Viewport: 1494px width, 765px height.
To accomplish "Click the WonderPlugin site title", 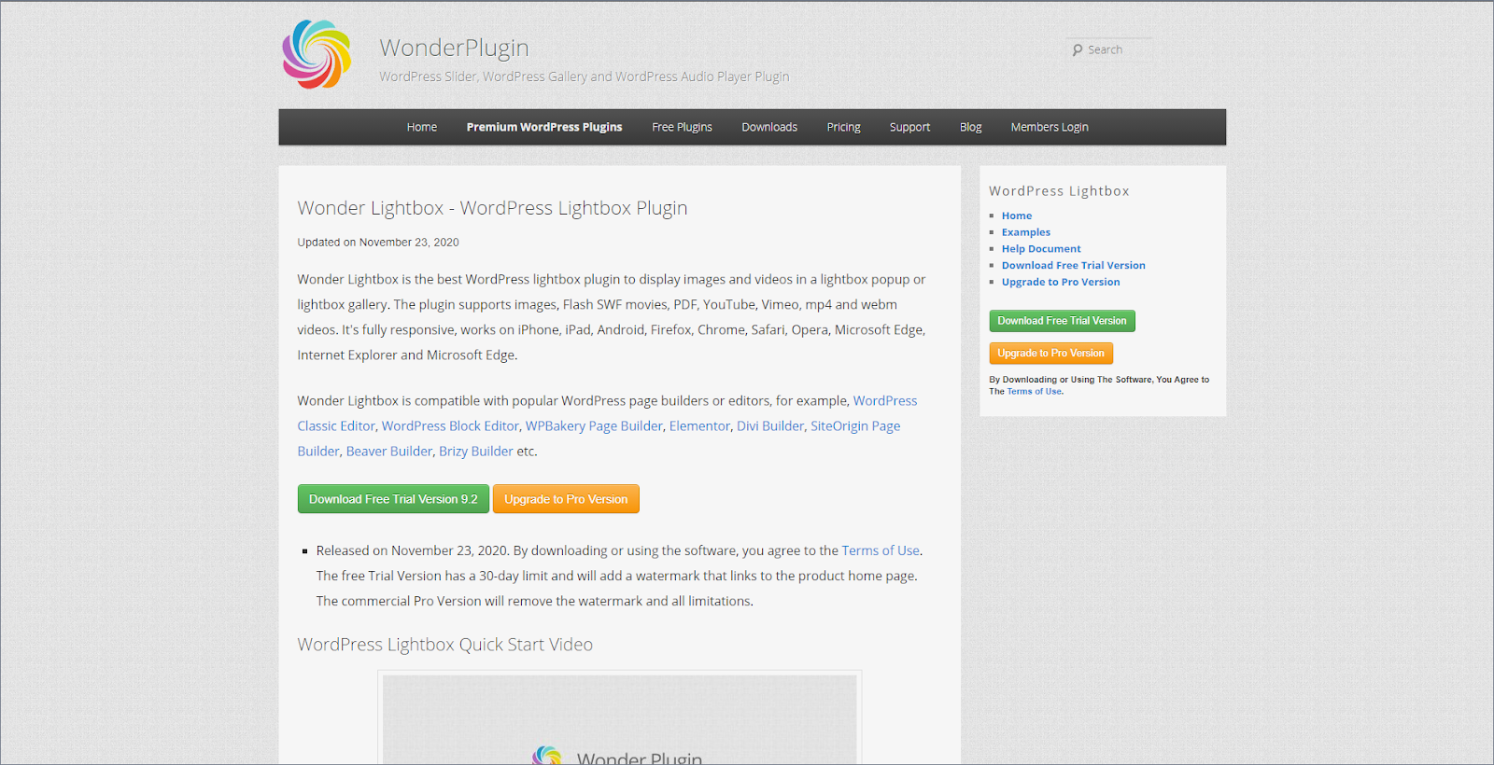I will [454, 48].
